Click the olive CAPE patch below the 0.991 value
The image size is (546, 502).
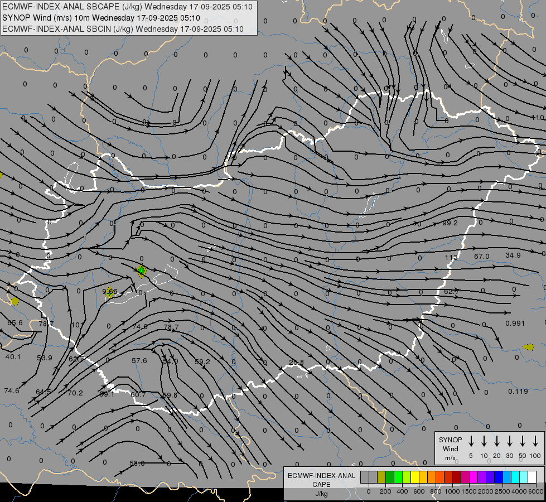tap(529, 347)
